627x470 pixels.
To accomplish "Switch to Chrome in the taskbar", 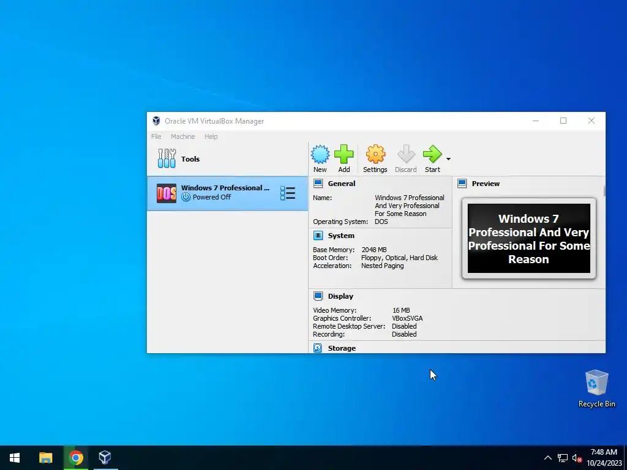I will point(75,458).
